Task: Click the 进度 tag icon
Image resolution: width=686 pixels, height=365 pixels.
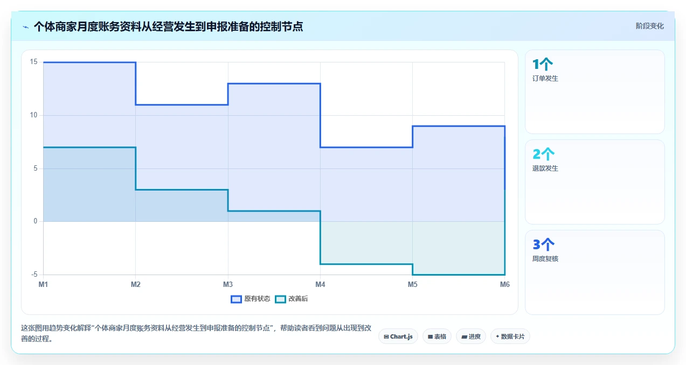Action: tap(464, 336)
